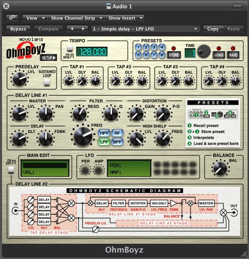
Task: Click the Compare button
Action: 49,29
